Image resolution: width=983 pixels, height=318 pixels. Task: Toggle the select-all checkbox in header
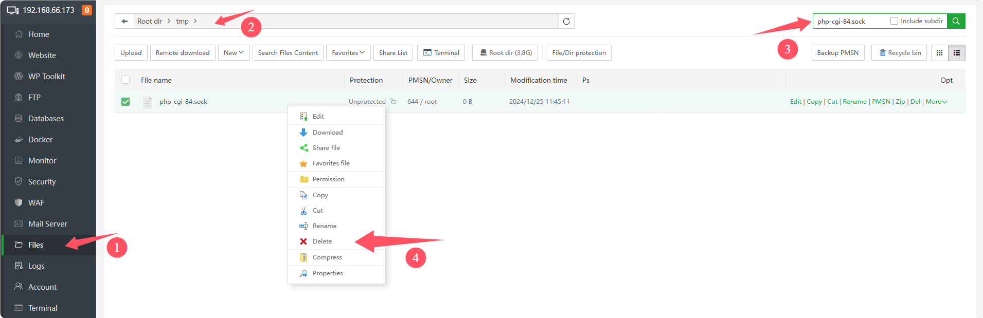pos(126,80)
